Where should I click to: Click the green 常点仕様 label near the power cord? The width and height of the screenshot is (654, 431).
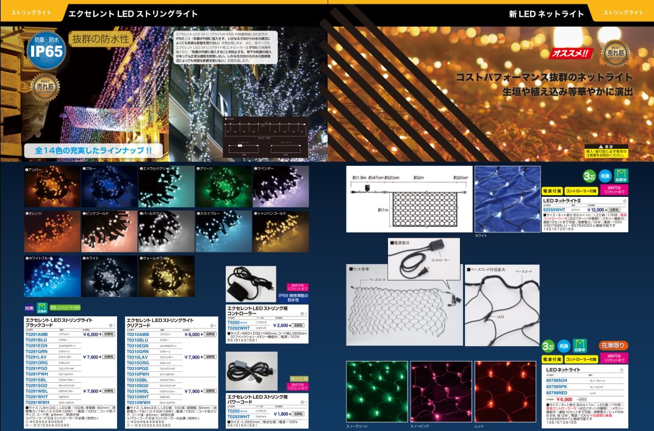coord(299,379)
